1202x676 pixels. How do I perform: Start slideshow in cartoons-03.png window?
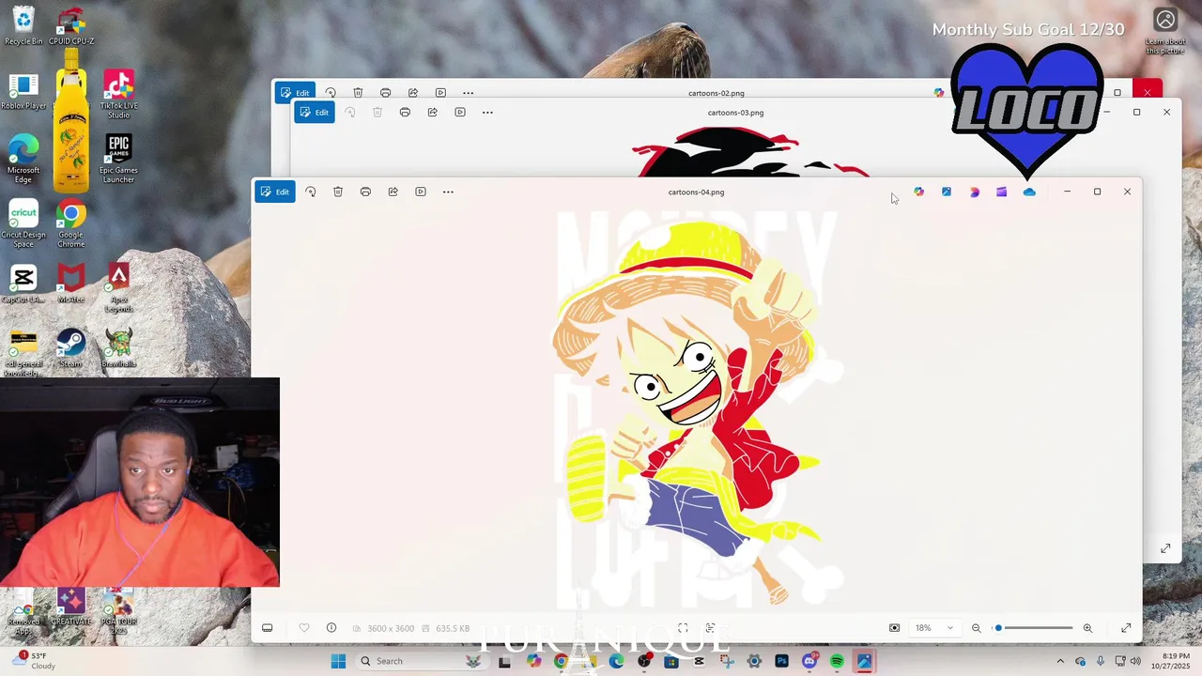[x=460, y=113]
